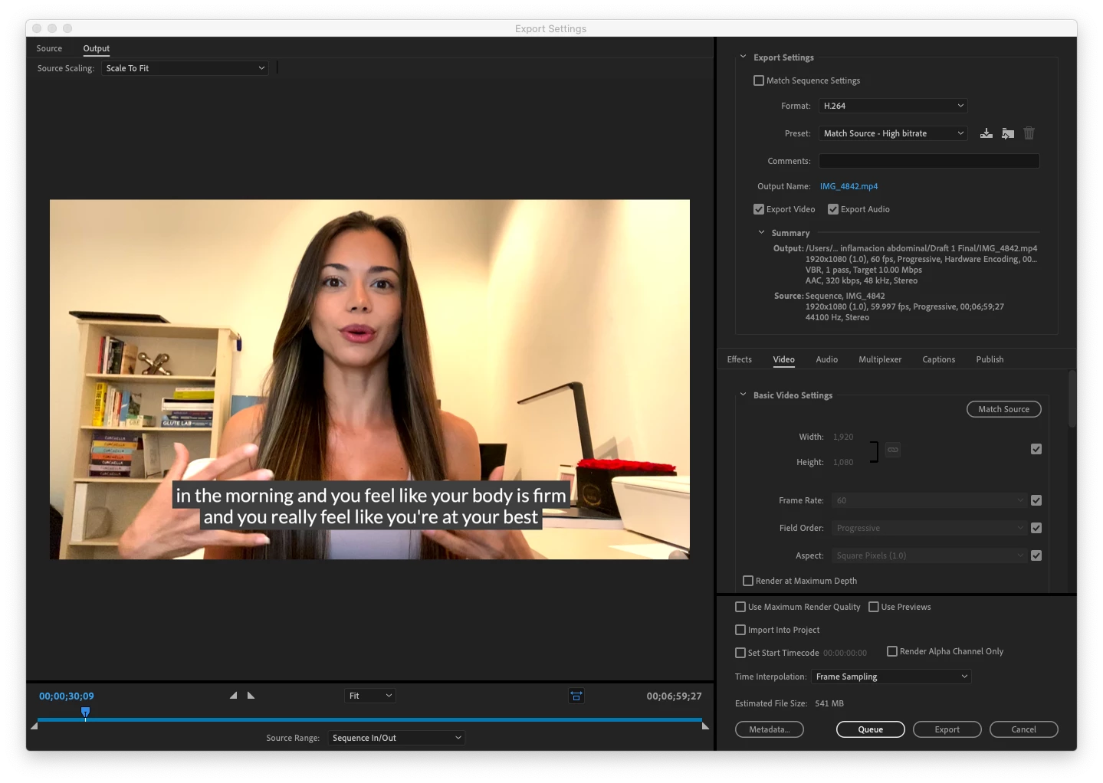The height and width of the screenshot is (783, 1103).
Task: Open the Fit zoom level dropdown
Action: tap(369, 696)
